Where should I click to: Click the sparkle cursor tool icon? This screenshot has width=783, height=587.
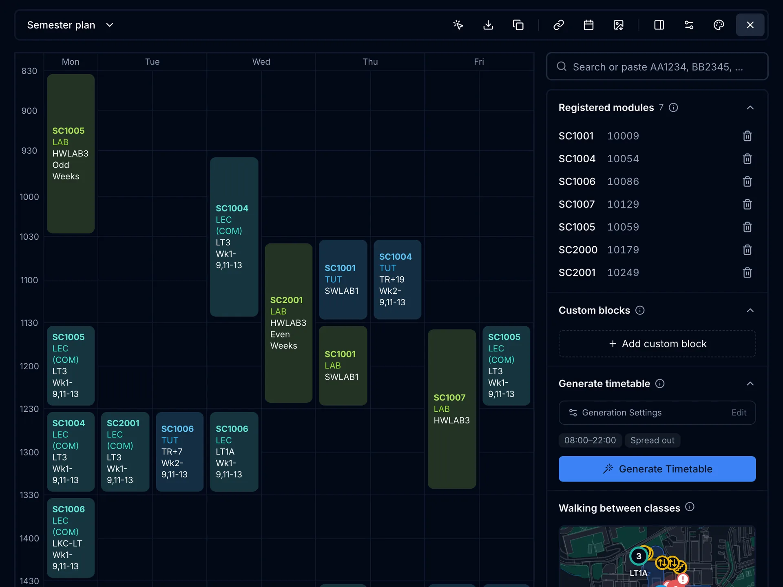pyautogui.click(x=458, y=25)
